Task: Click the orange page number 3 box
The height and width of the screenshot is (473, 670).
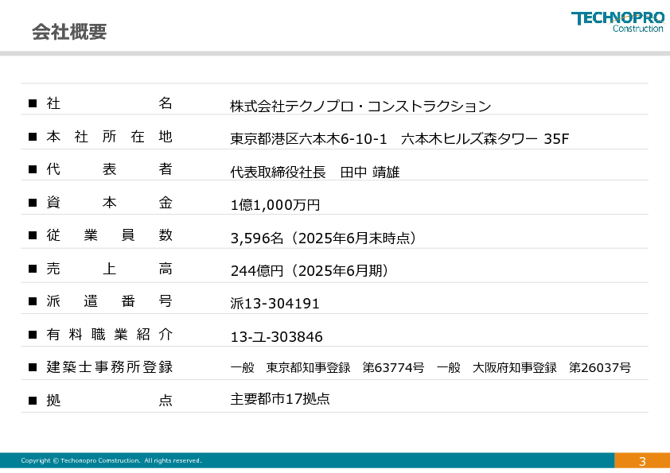Action: [x=642, y=461]
